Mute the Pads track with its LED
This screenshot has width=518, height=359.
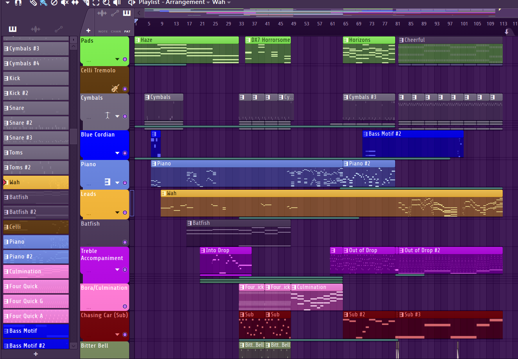click(125, 59)
